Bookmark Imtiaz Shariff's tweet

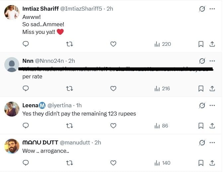point(201,44)
